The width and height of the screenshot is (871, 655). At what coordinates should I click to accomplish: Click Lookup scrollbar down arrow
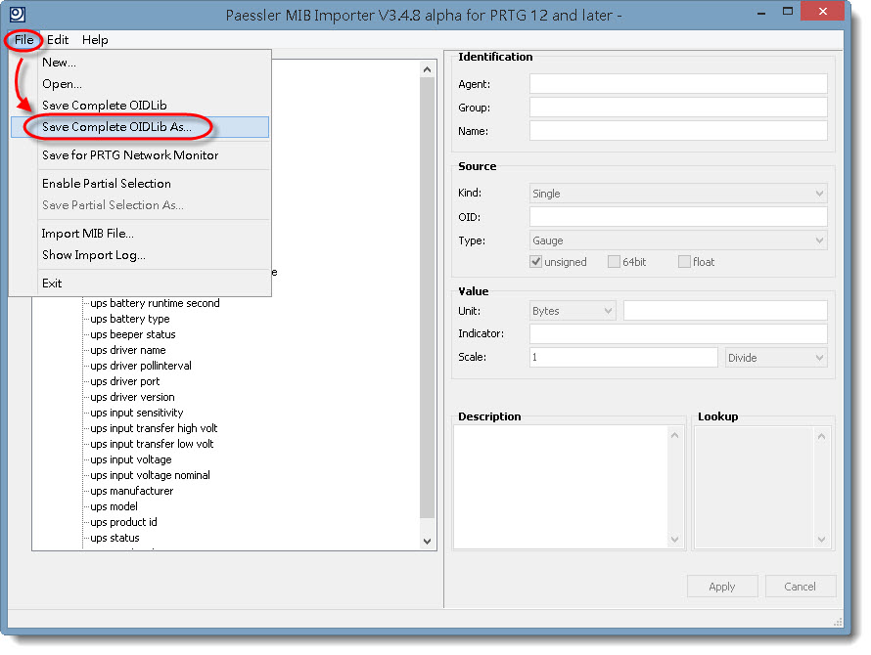821,539
